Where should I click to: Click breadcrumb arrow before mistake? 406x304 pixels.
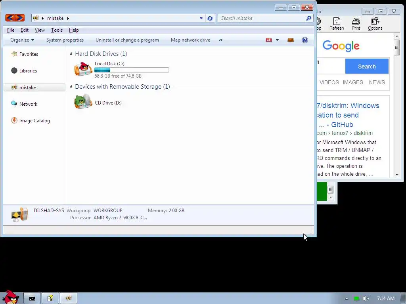click(x=43, y=18)
